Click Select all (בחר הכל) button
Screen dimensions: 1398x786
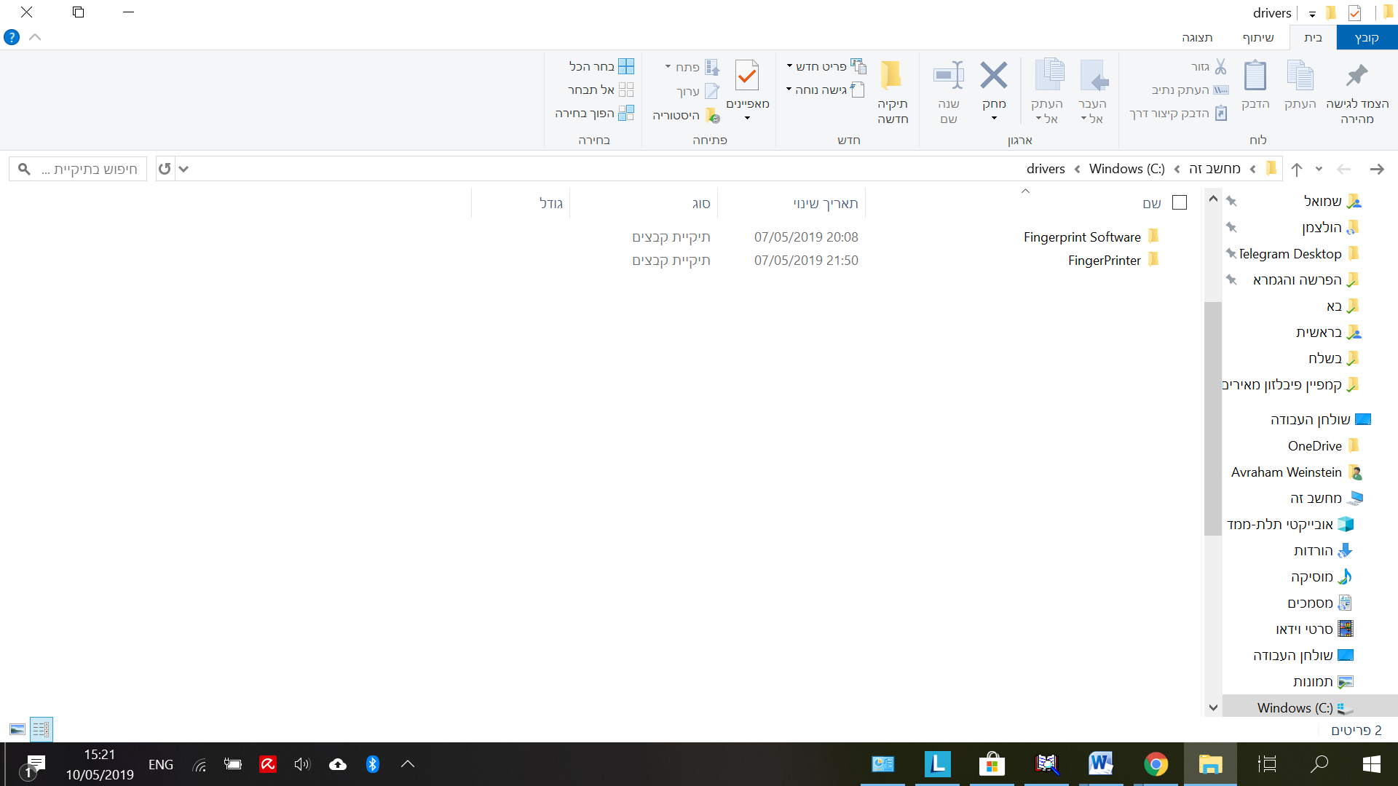(x=601, y=66)
